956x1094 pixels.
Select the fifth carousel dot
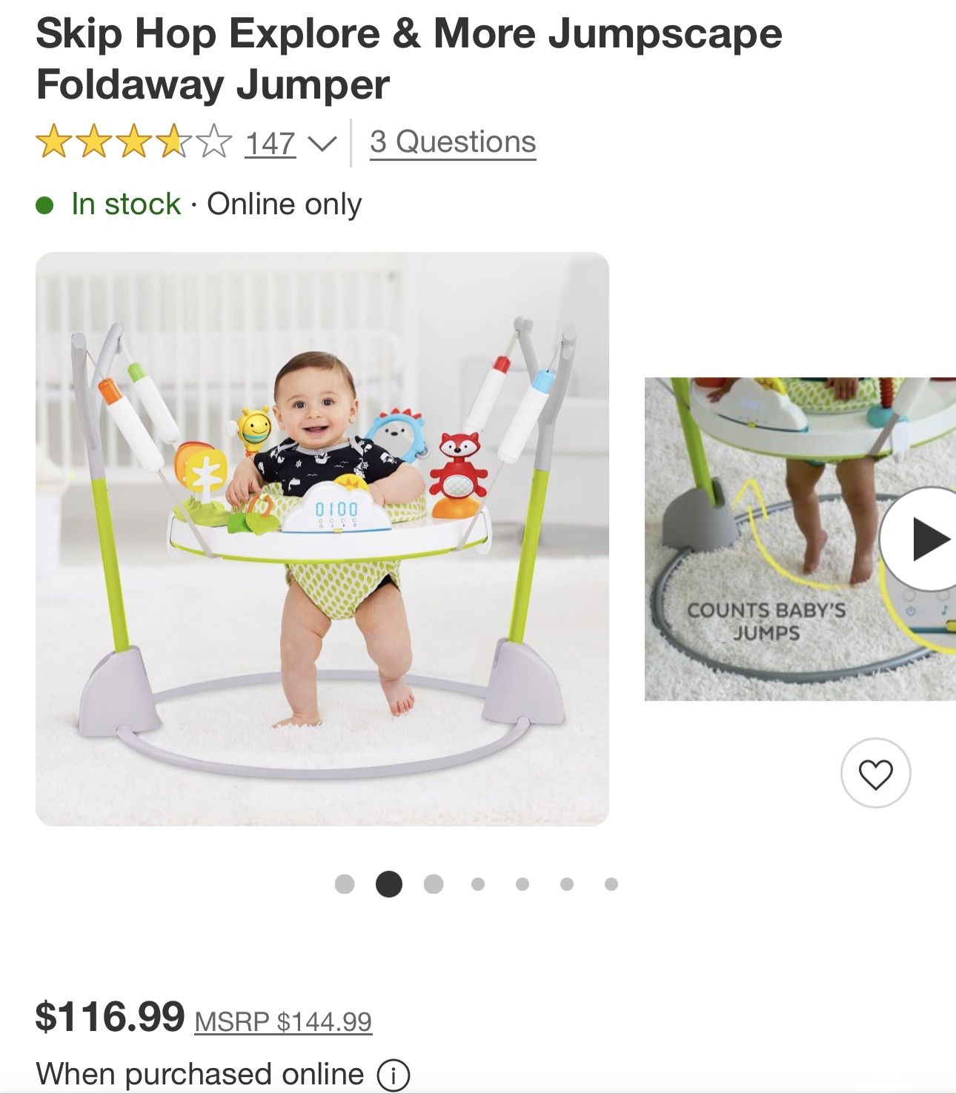point(522,884)
